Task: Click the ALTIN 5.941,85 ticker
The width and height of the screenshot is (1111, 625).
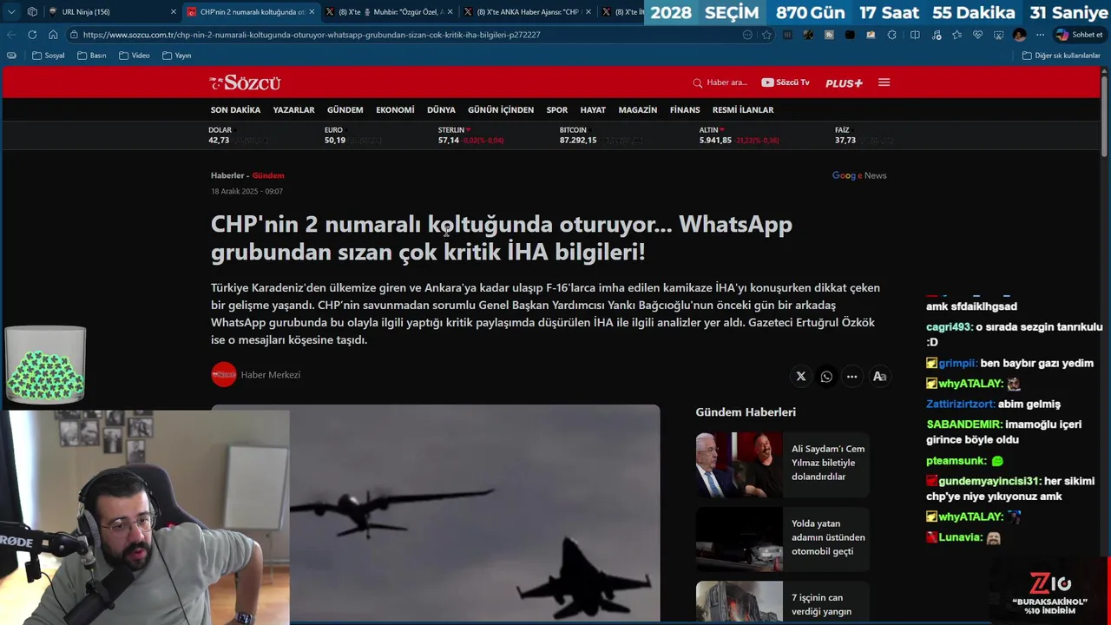Action: click(739, 135)
